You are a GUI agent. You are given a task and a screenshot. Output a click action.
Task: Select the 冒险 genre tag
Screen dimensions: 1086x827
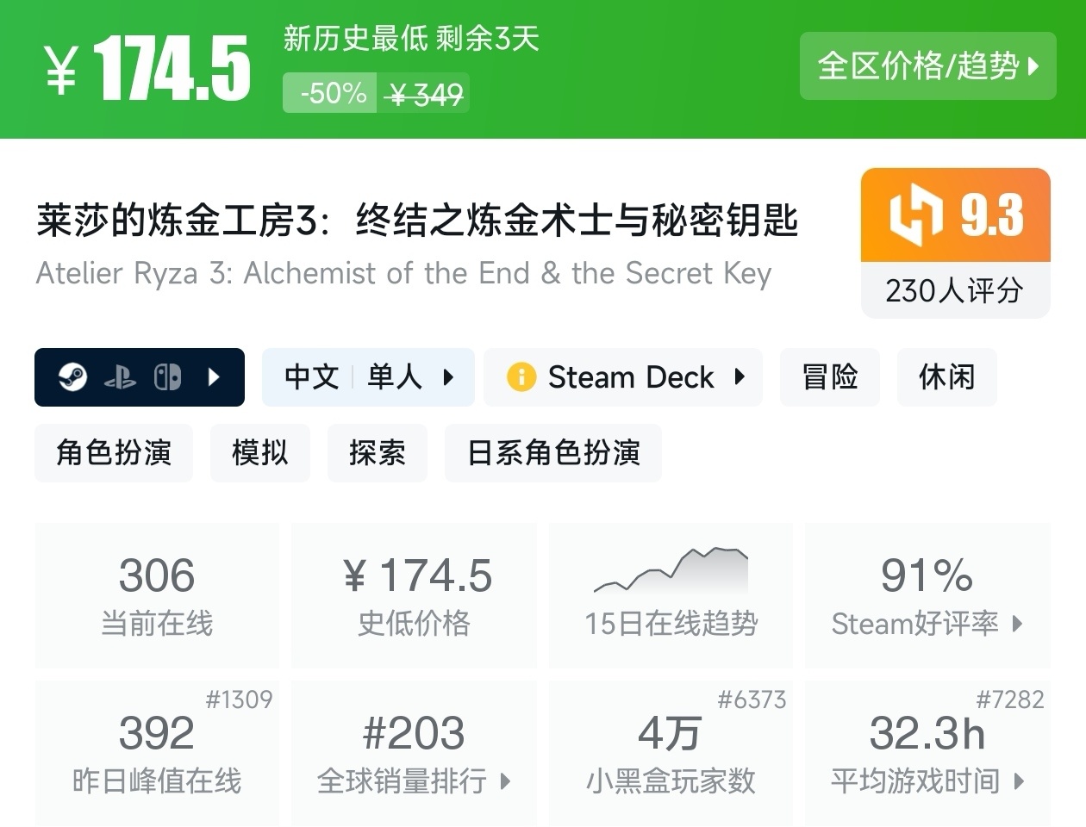[x=830, y=377]
